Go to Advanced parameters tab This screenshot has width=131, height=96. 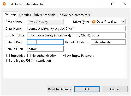click(x=75, y=15)
